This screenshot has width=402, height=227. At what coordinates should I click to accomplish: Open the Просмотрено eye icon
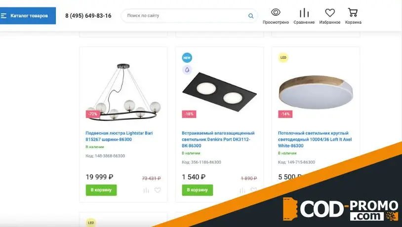pos(276,12)
